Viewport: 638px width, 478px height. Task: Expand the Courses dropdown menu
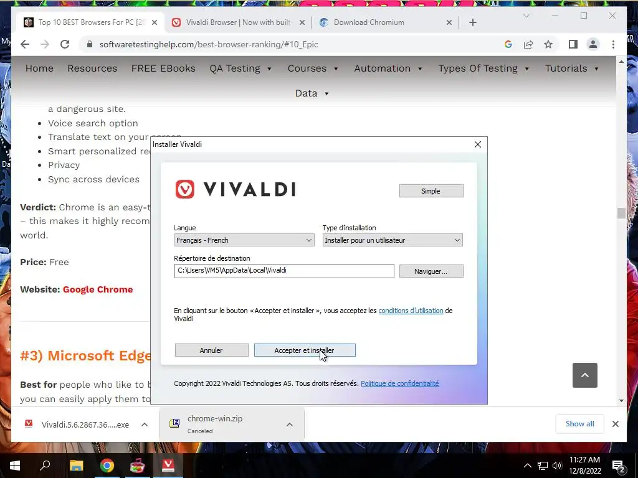313,68
